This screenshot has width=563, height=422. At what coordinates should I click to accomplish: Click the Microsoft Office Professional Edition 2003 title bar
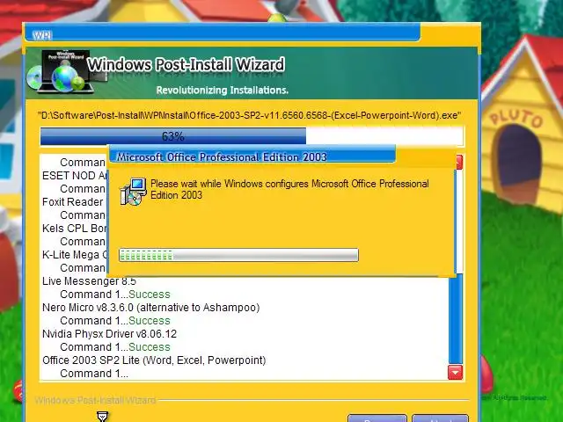pos(252,156)
